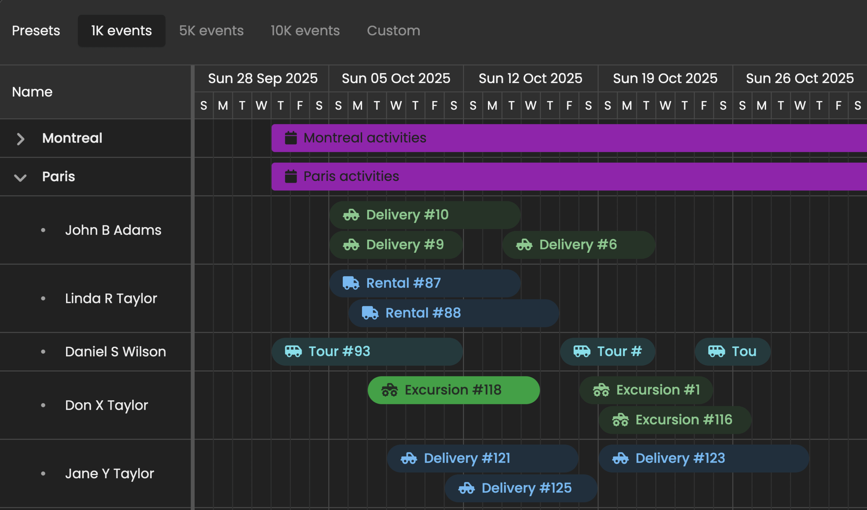Screen dimensions: 867x510
Task: Click car icon on Delivery #125 event
Action: 467,488
